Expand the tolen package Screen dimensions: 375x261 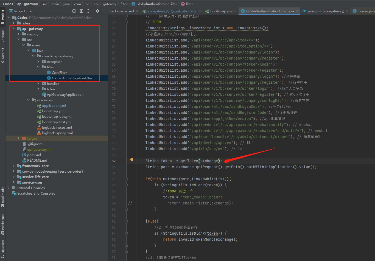point(38,89)
